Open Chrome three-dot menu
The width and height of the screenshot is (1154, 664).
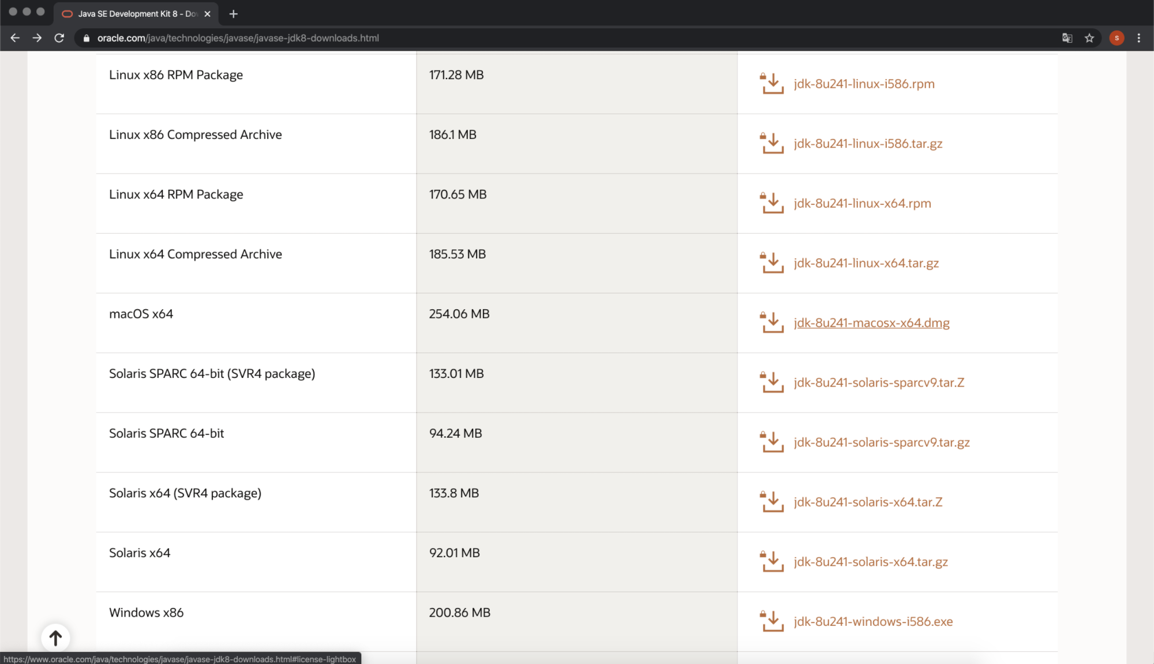(x=1138, y=38)
